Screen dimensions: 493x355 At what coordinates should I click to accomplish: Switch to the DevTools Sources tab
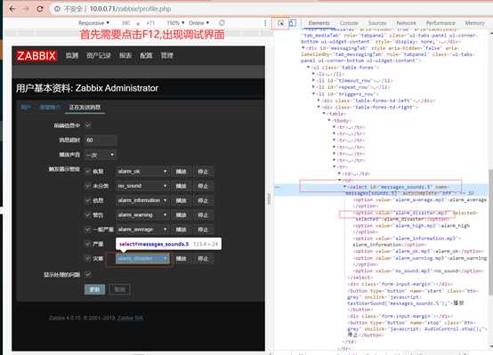click(x=376, y=23)
